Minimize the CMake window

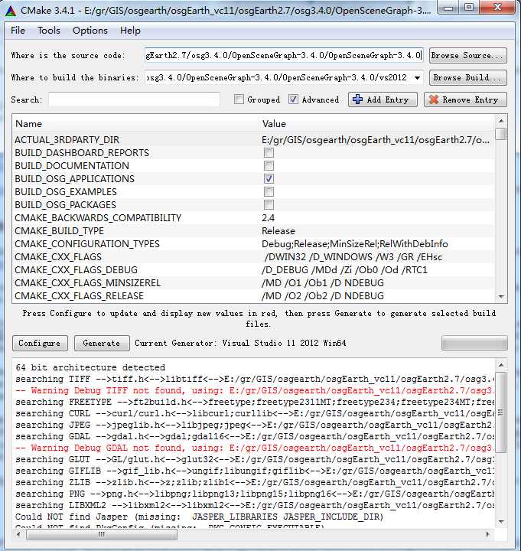pyautogui.click(x=448, y=8)
